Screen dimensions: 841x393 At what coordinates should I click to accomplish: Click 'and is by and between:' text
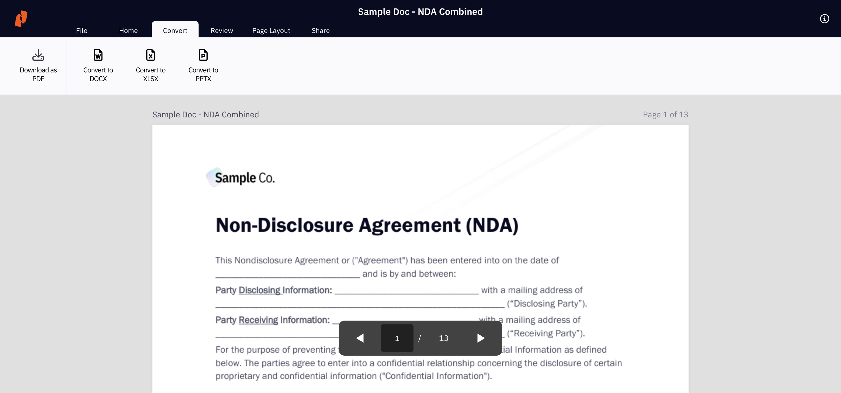pos(409,274)
